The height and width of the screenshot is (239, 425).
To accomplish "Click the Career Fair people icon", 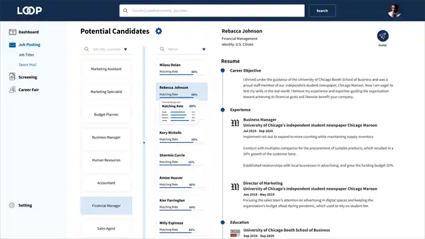I will pos(12,90).
